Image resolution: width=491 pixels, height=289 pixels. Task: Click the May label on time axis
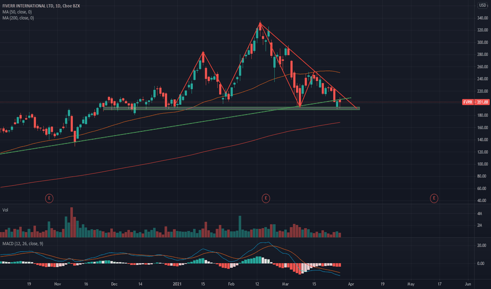coord(411,284)
